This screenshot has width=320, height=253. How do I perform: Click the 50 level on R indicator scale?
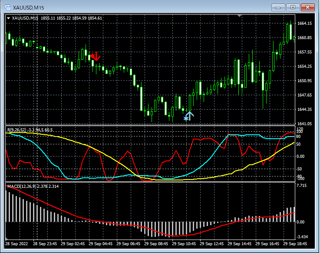[x=298, y=144]
